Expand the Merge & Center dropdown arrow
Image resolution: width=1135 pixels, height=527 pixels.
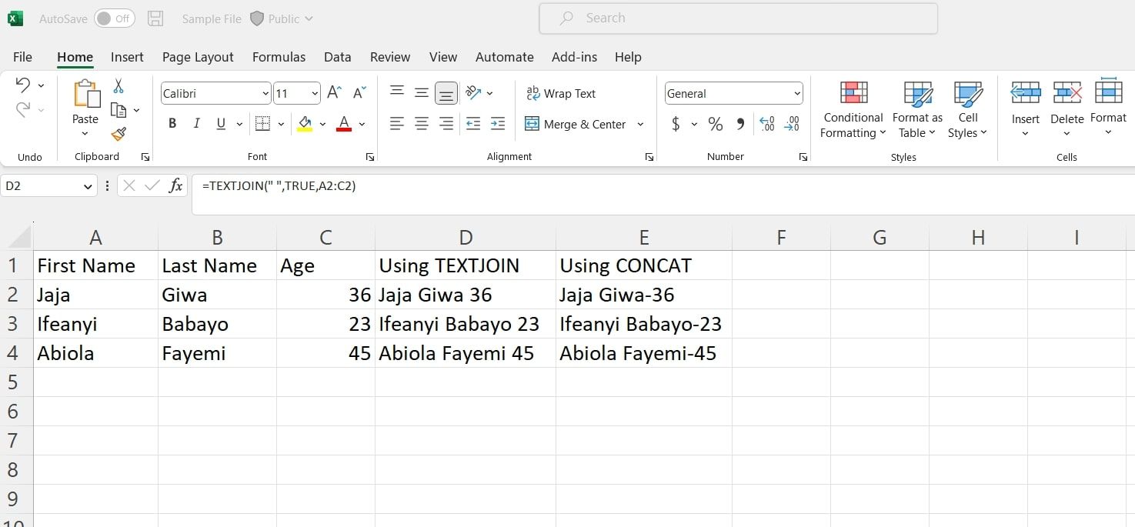coord(640,124)
